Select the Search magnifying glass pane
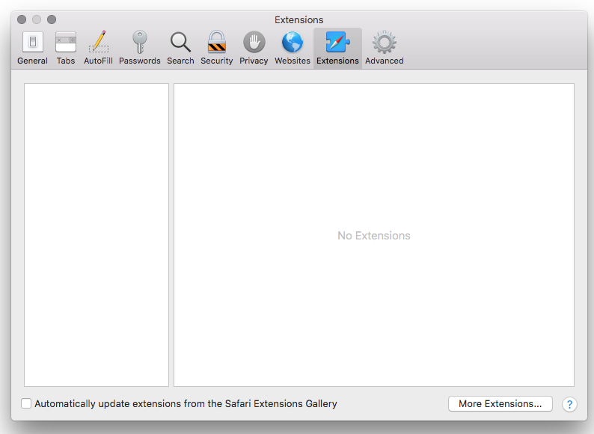Viewport: 594px width, 434px height. 180,48
